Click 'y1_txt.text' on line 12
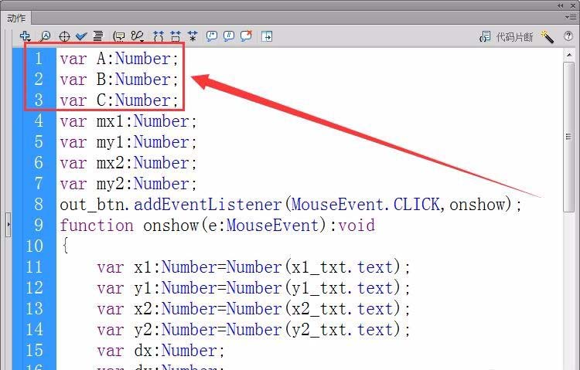580x370 pixels. (342, 288)
